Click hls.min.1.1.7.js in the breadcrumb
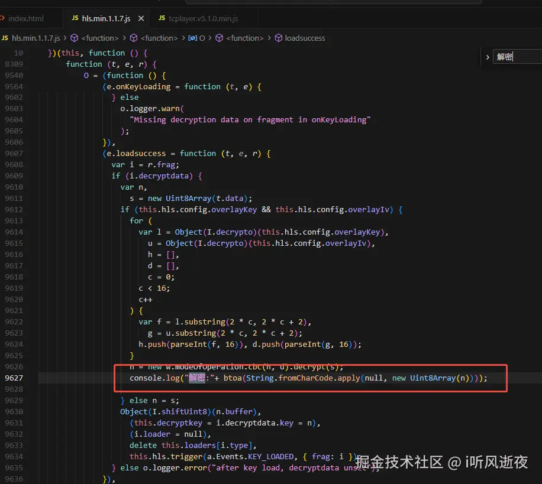The width and height of the screenshot is (542, 484). tap(36, 38)
